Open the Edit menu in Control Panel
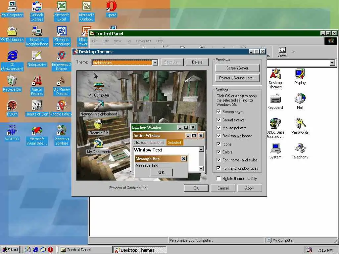339x254 pixels. 106,41
